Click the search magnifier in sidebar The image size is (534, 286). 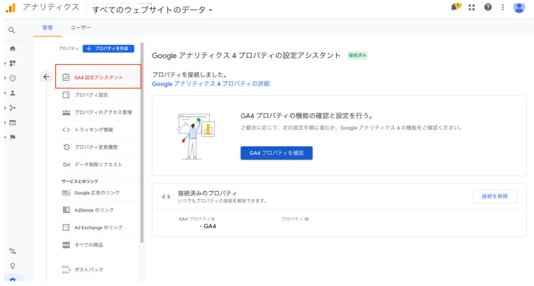pyautogui.click(x=12, y=31)
